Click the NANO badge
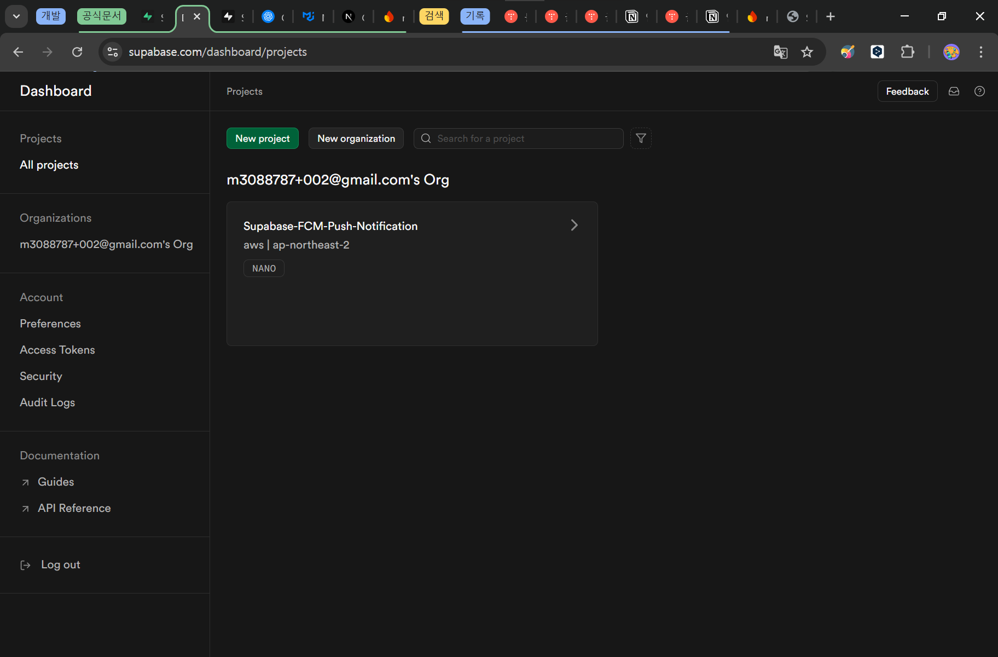This screenshot has height=657, width=998. [264, 268]
